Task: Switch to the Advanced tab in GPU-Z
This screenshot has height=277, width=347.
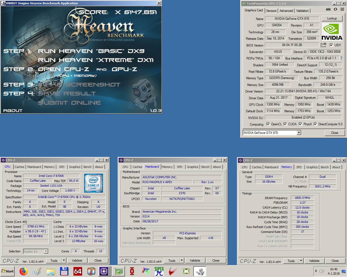Action: [286, 11]
